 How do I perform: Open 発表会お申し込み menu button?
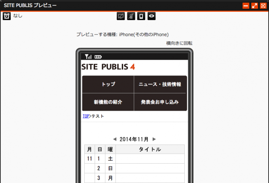(160, 102)
